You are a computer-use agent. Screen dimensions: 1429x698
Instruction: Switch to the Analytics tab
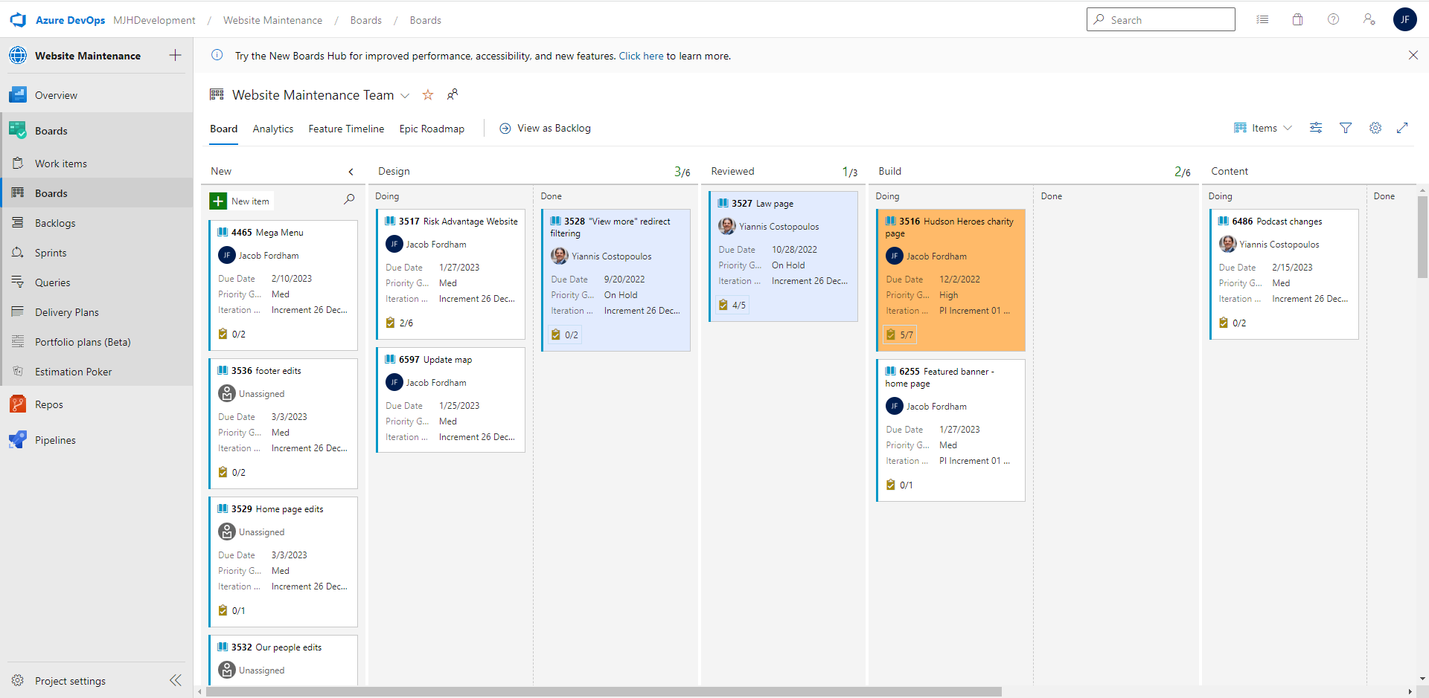coord(272,129)
